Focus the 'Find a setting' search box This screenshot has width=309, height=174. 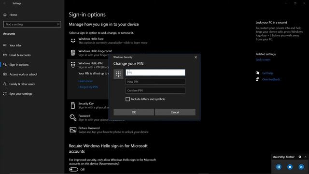pyautogui.click(x=32, y=24)
